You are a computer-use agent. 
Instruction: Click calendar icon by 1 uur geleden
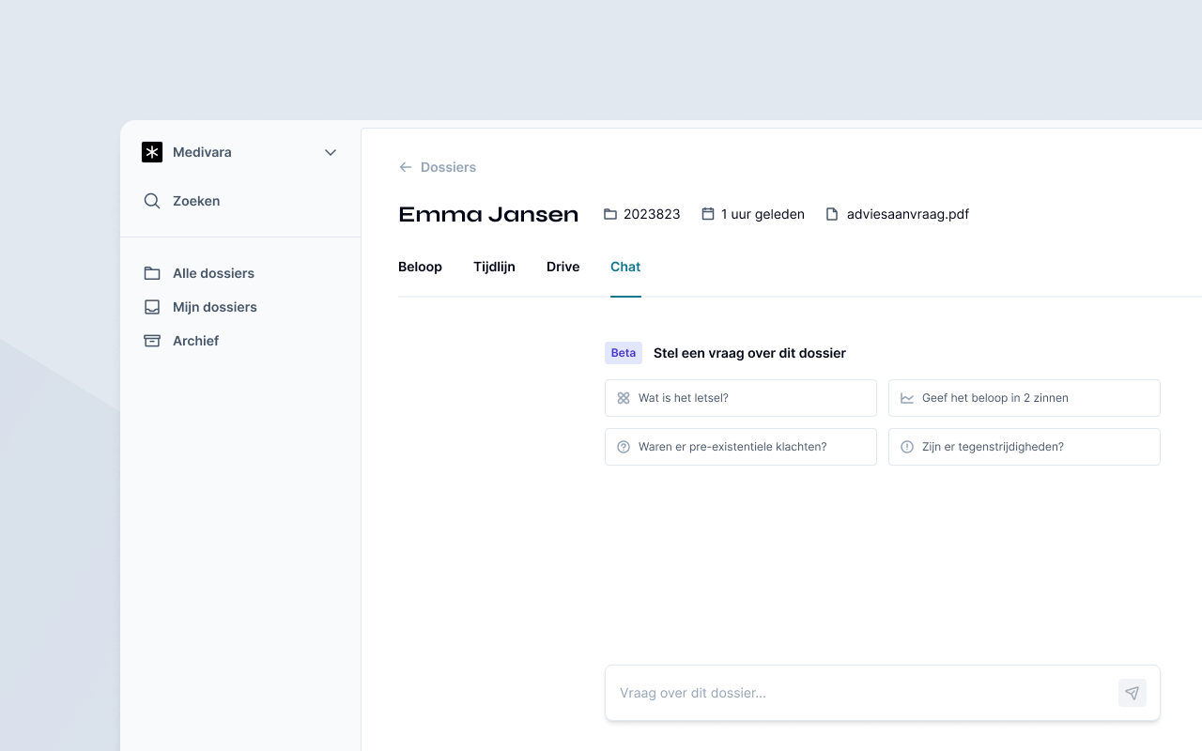708,214
